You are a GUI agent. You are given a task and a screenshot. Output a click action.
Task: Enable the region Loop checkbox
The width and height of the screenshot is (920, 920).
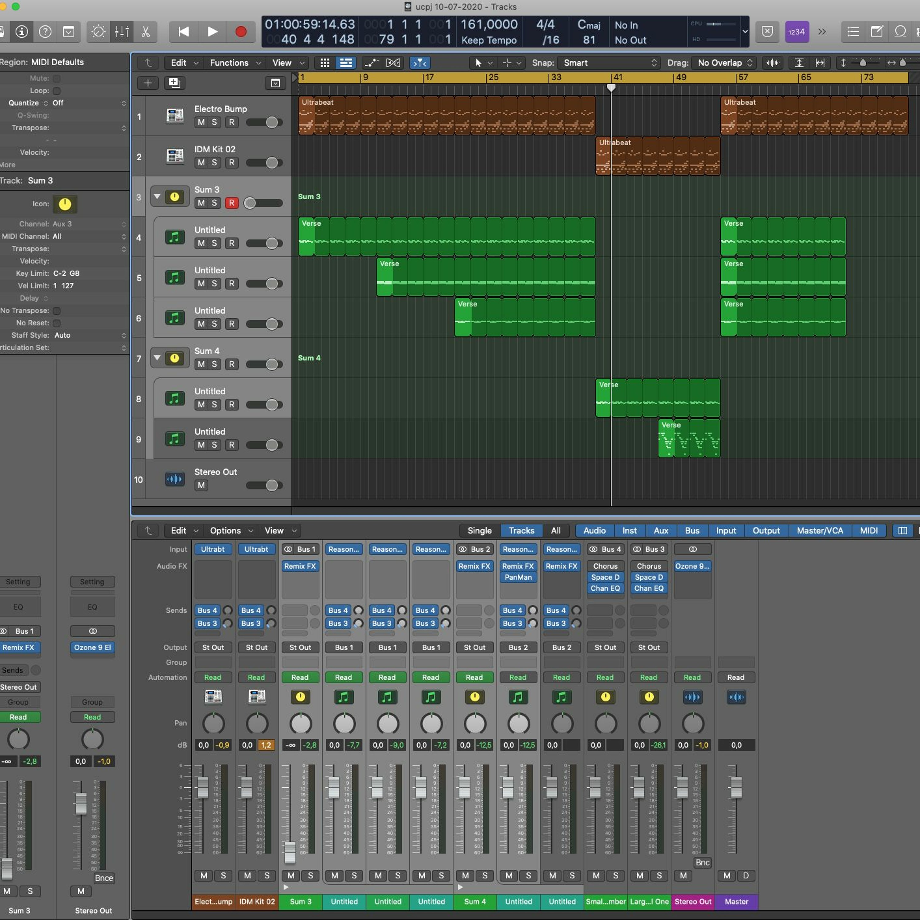[57, 90]
